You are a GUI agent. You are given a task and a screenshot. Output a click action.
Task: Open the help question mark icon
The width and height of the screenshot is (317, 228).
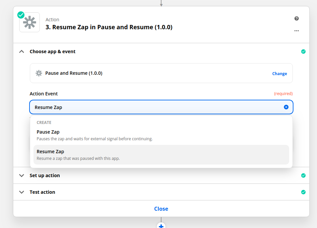296,19
